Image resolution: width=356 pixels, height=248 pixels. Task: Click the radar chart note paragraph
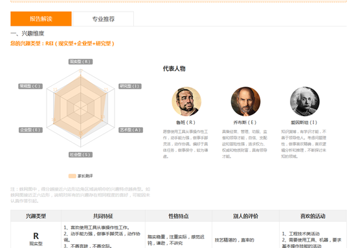(80, 195)
